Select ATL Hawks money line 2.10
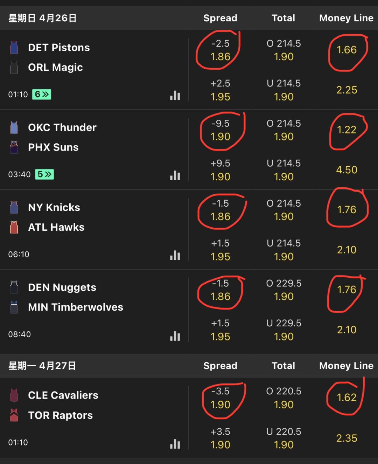This screenshot has height=464, width=378. 346,250
